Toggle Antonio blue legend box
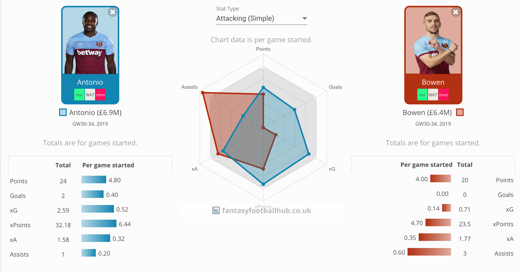The height and width of the screenshot is (272, 521). click(x=63, y=112)
